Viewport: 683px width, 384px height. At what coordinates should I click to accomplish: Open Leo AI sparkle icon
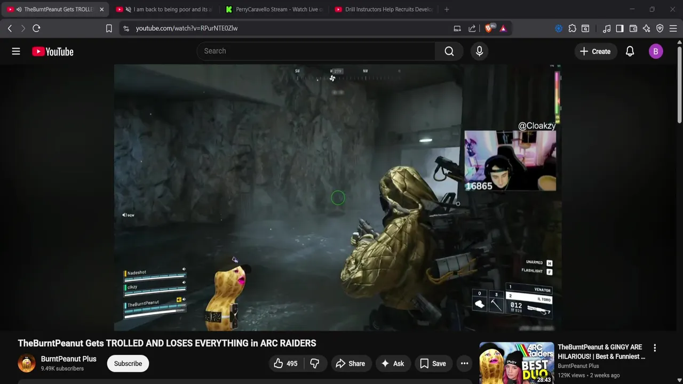(x=647, y=28)
